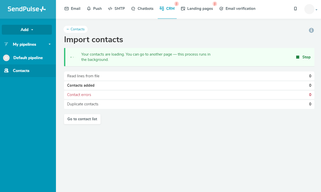321x192 pixels.
Task: Go to the Push section
Action: [x=94, y=9]
